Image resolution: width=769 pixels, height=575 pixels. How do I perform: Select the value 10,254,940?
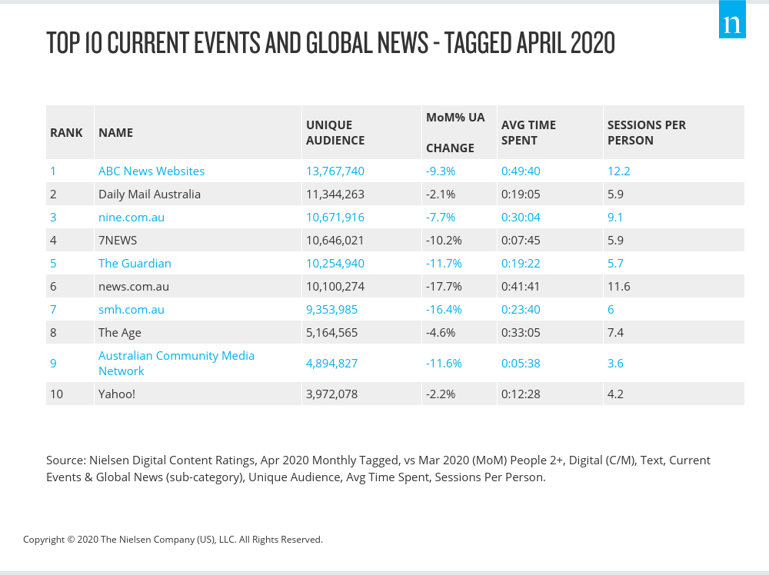click(335, 263)
